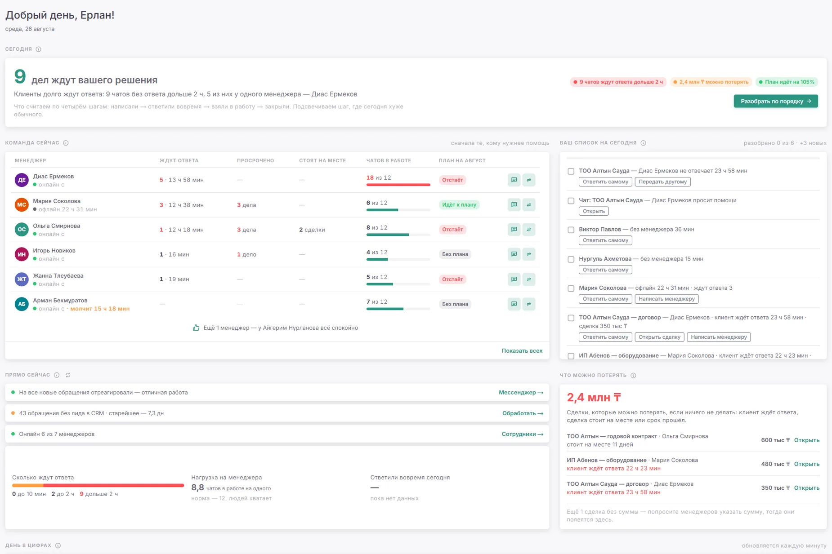The width and height of the screenshot is (832, 554).
Task: Click Написать менеджеру for Мария Соколова task
Action: click(666, 299)
